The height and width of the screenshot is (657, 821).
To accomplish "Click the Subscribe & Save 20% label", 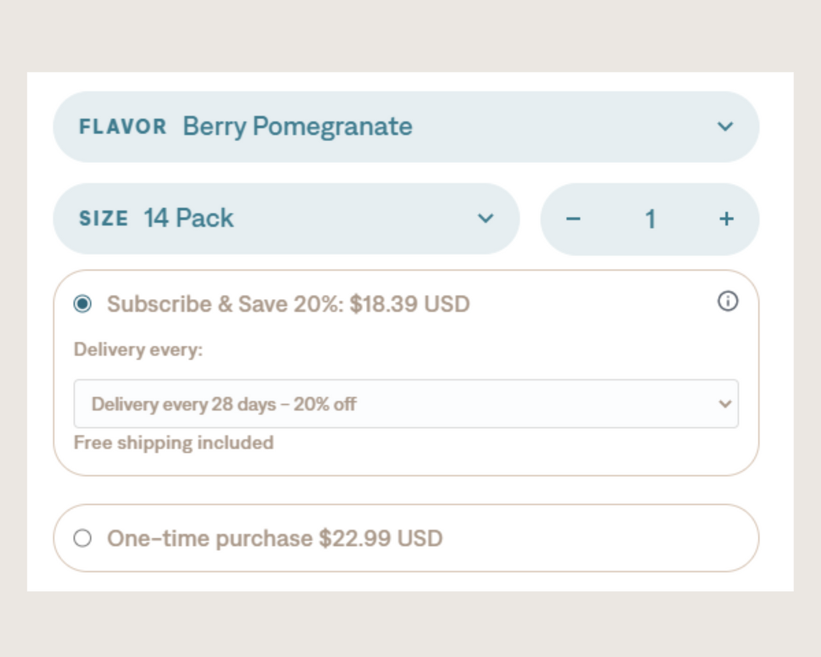I will click(x=225, y=304).
